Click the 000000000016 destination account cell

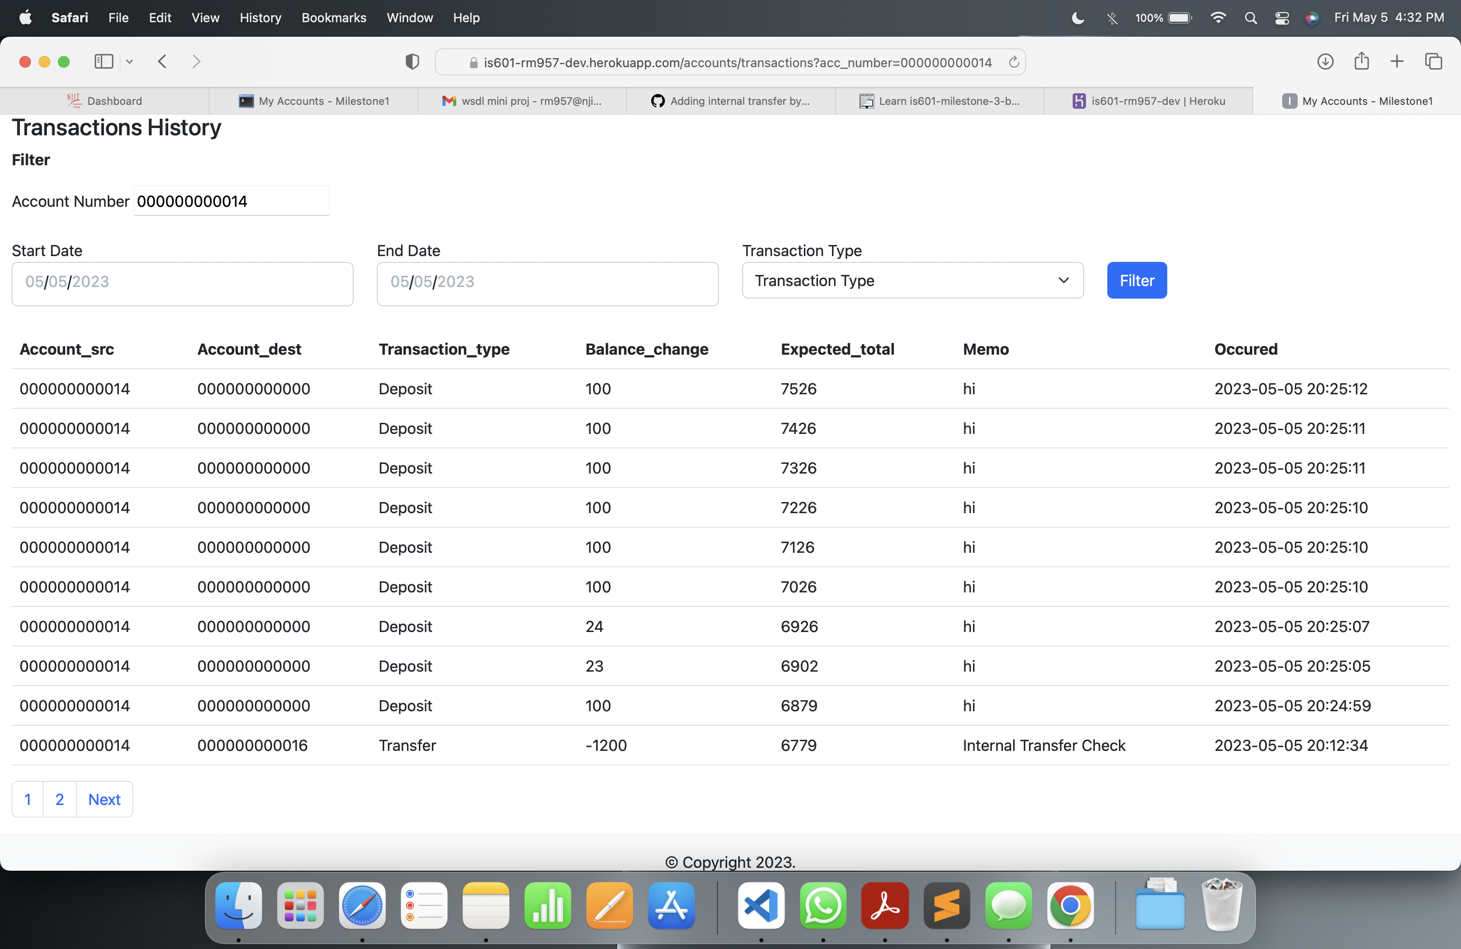tap(252, 745)
